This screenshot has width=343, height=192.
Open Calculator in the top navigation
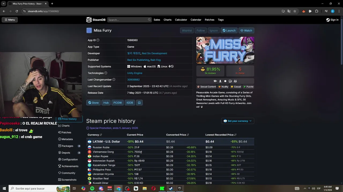point(181,20)
